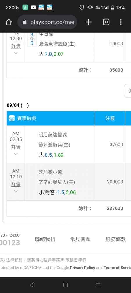131x293 pixels.
Task: Tap Android back navigation button
Action: 32,285
